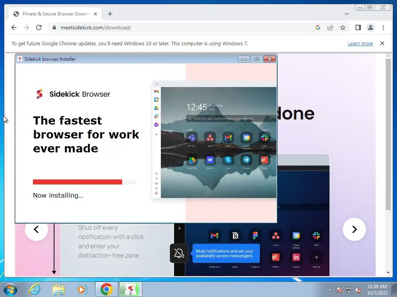Select the Private & Secure Browser Download tab

pos(55,14)
